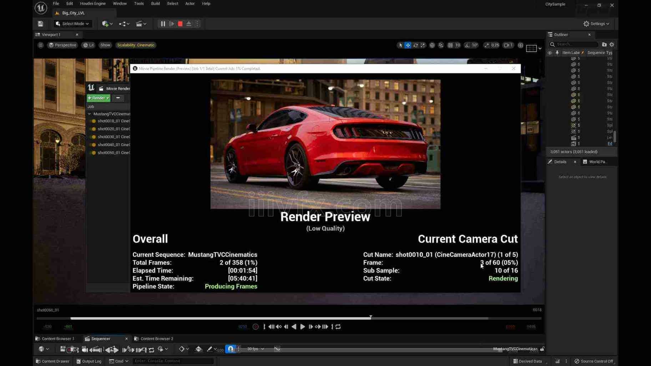Activate the Rotate tool in viewport
This screenshot has width=651, height=366.
click(x=415, y=45)
